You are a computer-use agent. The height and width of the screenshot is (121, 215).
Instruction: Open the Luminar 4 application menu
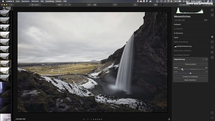coord(10,1)
